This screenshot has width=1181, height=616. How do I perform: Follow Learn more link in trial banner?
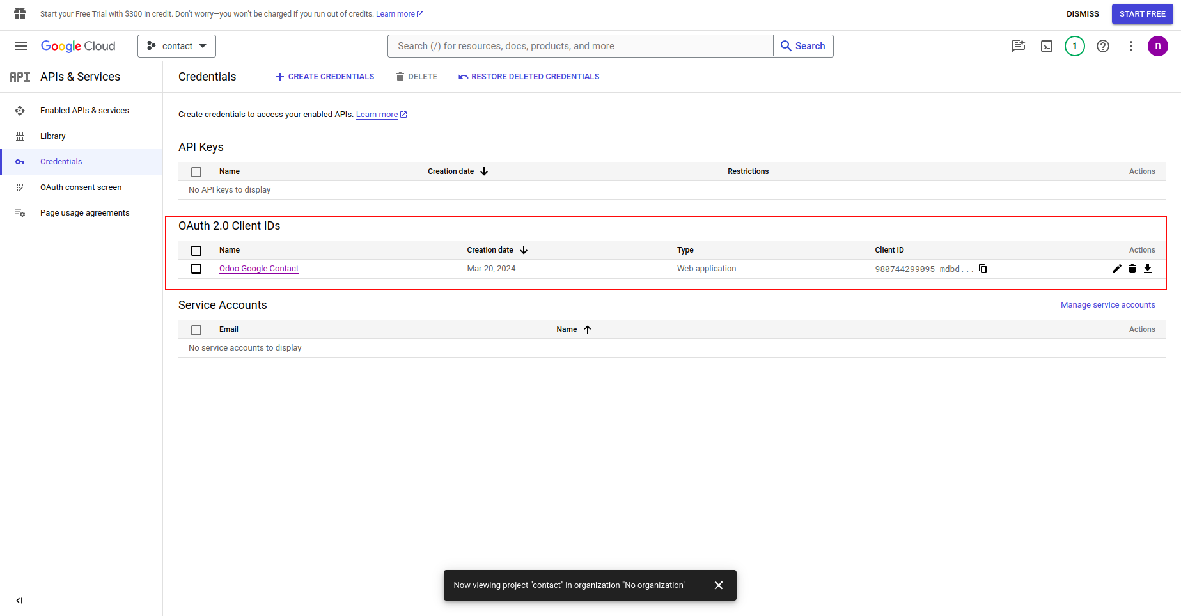400,14
